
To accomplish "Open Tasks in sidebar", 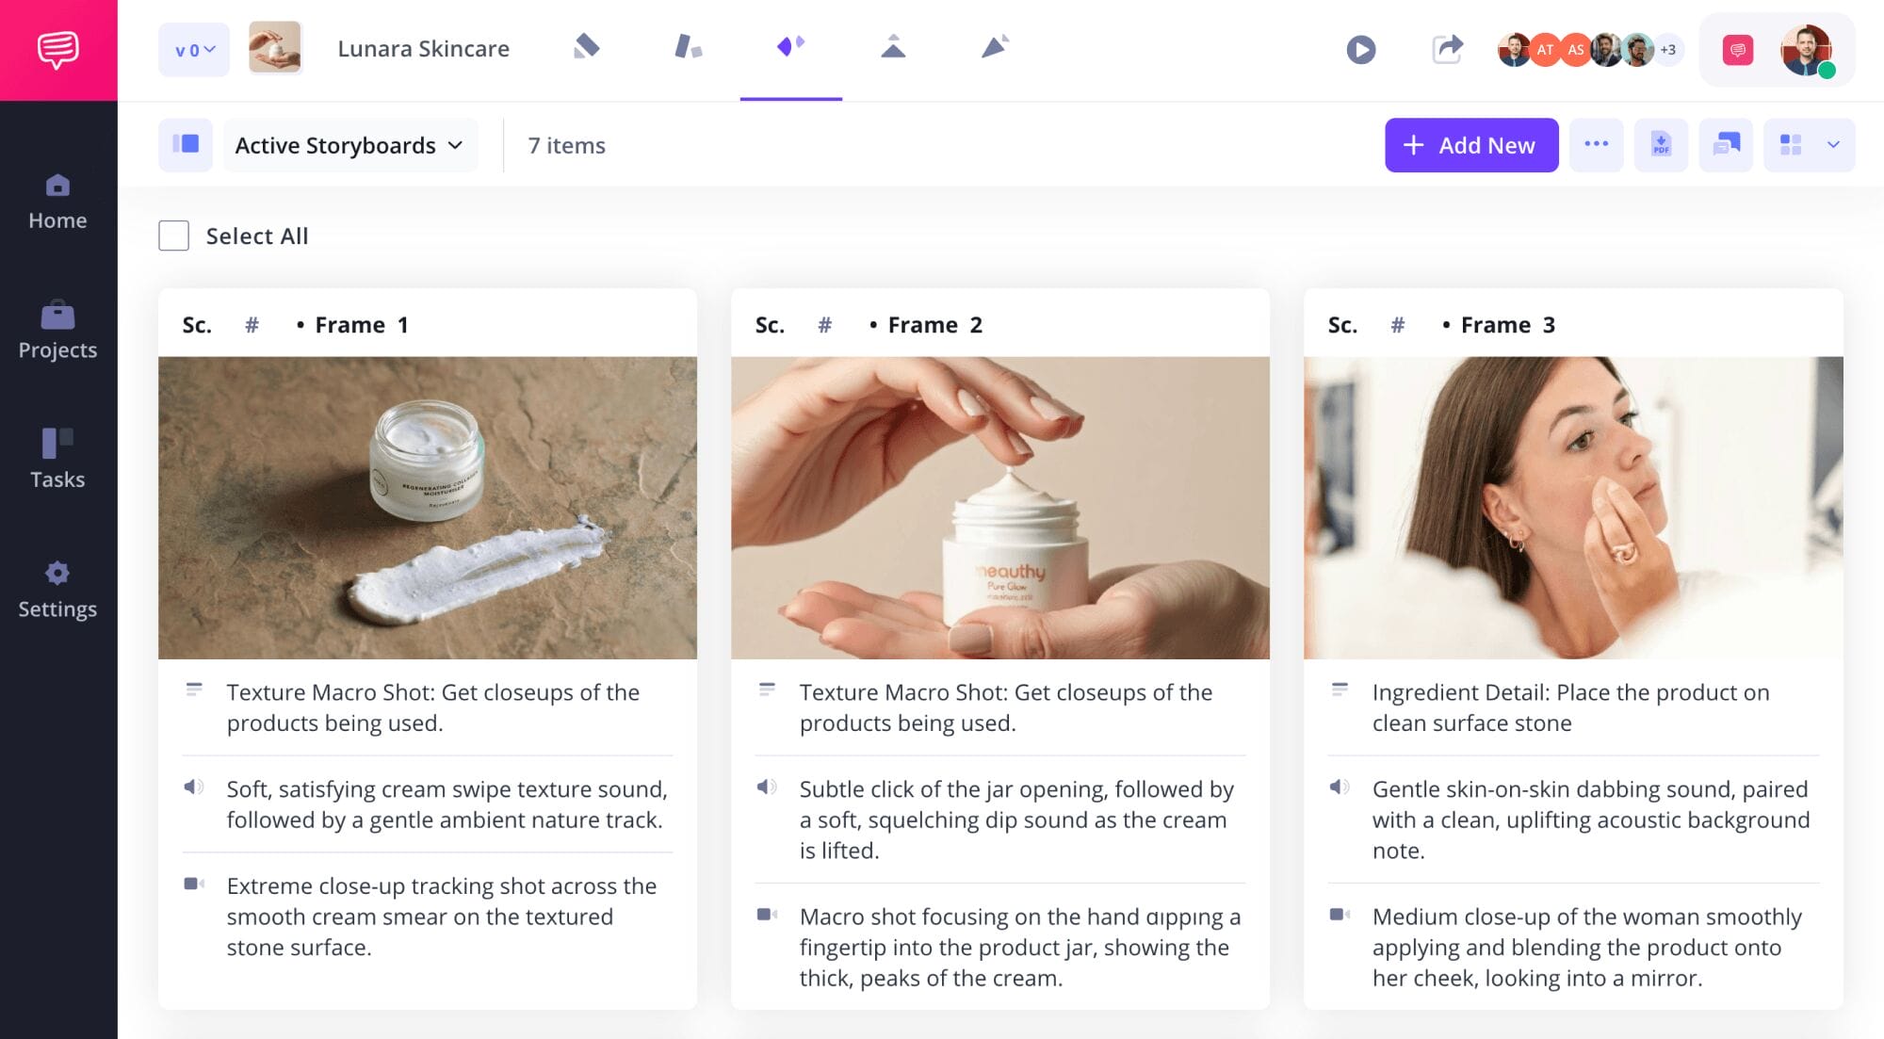I will tap(57, 461).
